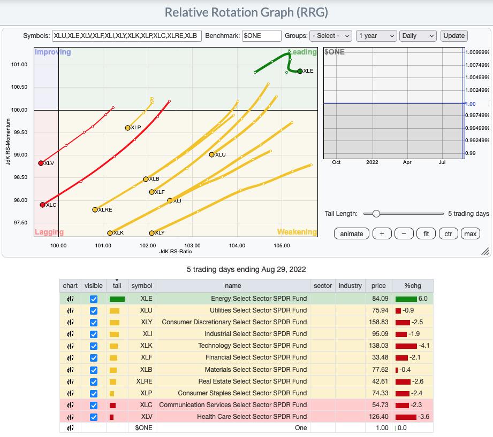Click the XLRE point on the graph
This screenshot has height=437, width=493.
pyautogui.click(x=95, y=209)
